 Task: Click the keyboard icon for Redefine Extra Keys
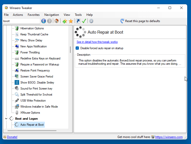coord(17,58)
